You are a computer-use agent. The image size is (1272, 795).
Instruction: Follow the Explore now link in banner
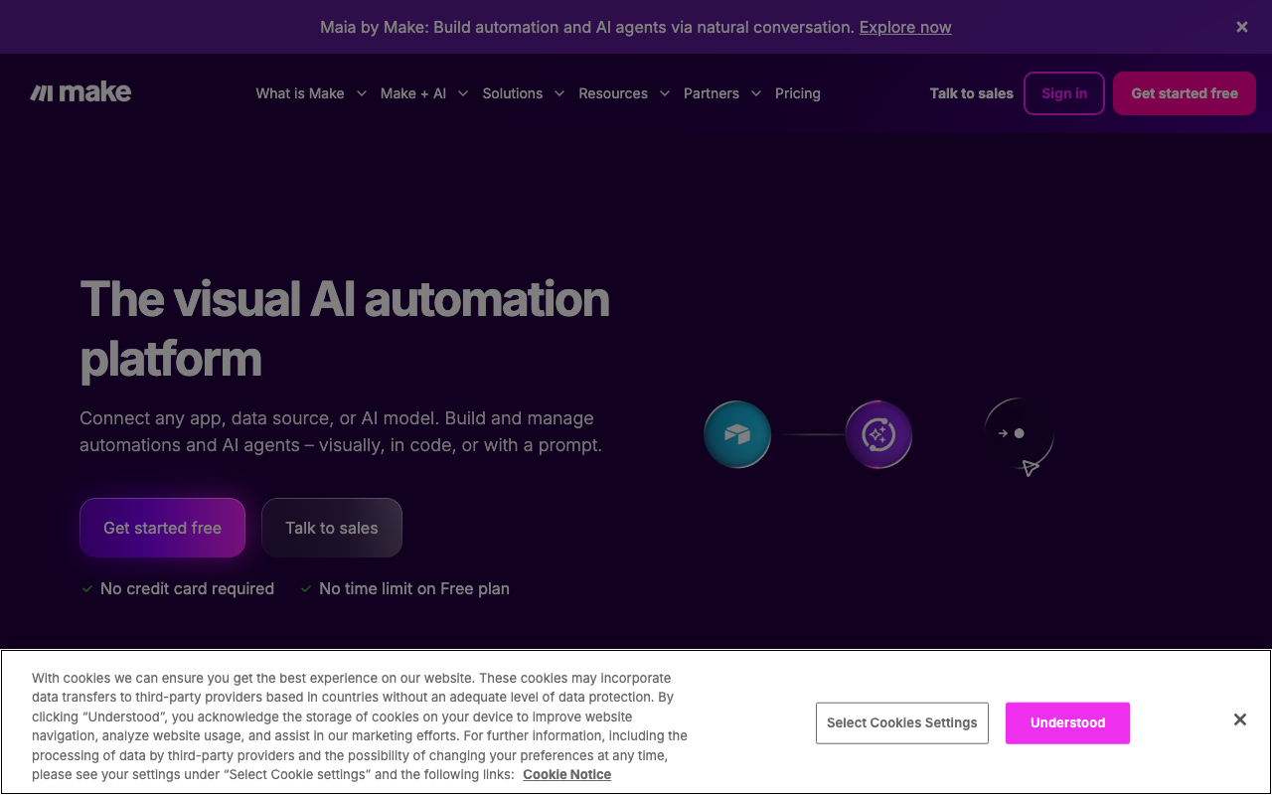[905, 27]
